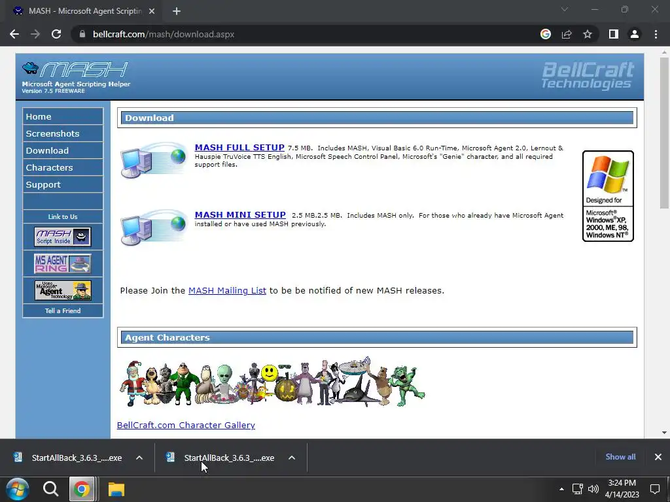Open a new tab with plus button
The width and height of the screenshot is (670, 502).
point(177,12)
